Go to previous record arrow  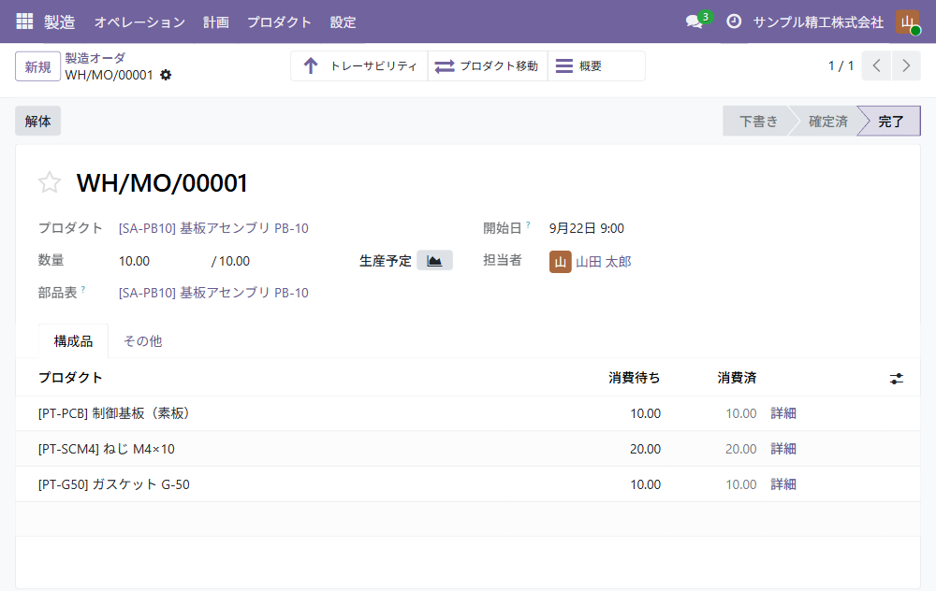(x=876, y=65)
